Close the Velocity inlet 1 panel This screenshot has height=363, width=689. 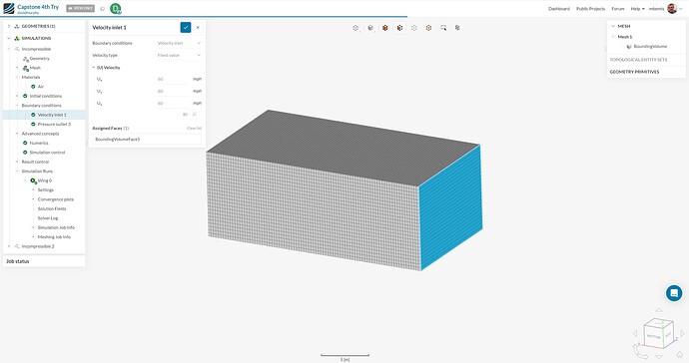(198, 27)
